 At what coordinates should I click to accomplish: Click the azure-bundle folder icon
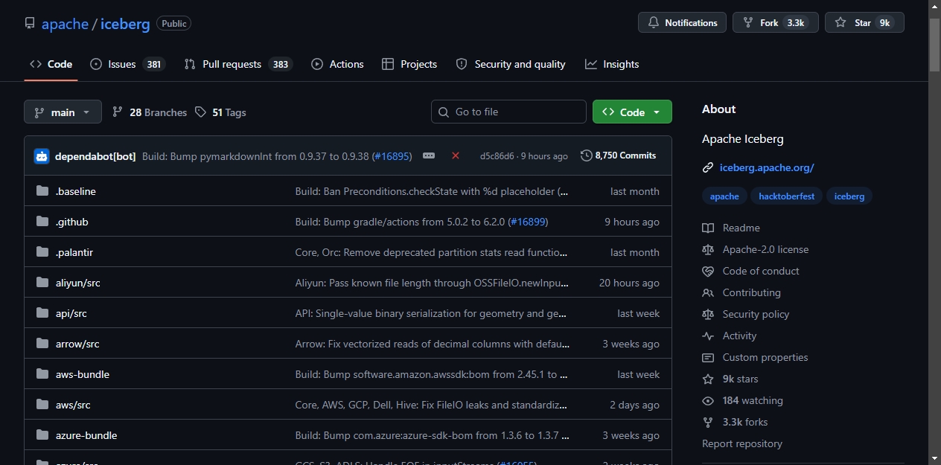(x=42, y=435)
